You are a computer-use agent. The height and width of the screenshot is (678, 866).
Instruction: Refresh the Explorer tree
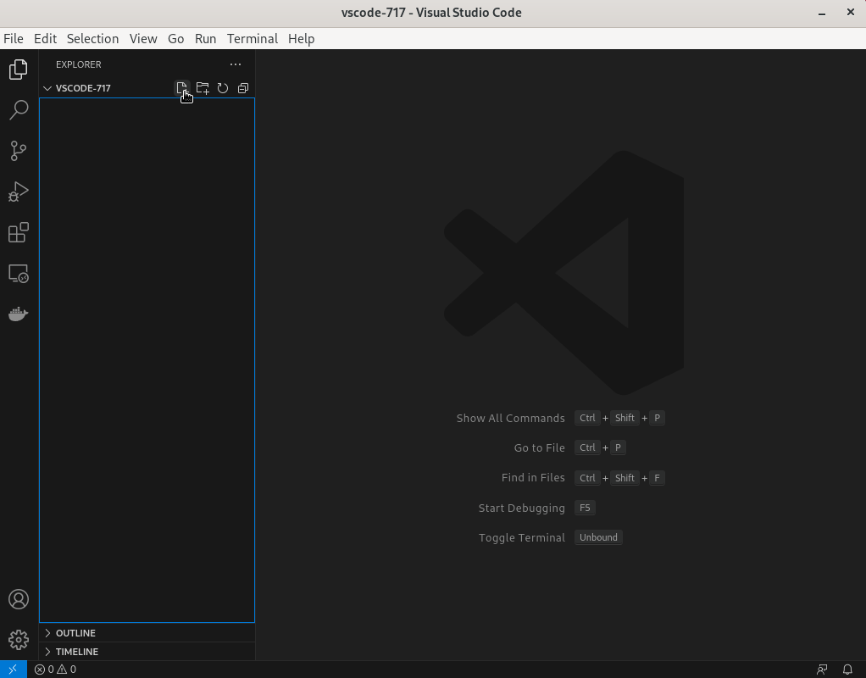click(223, 88)
